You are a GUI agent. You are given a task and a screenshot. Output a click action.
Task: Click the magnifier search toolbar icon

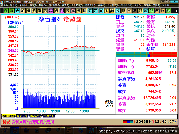6,11
